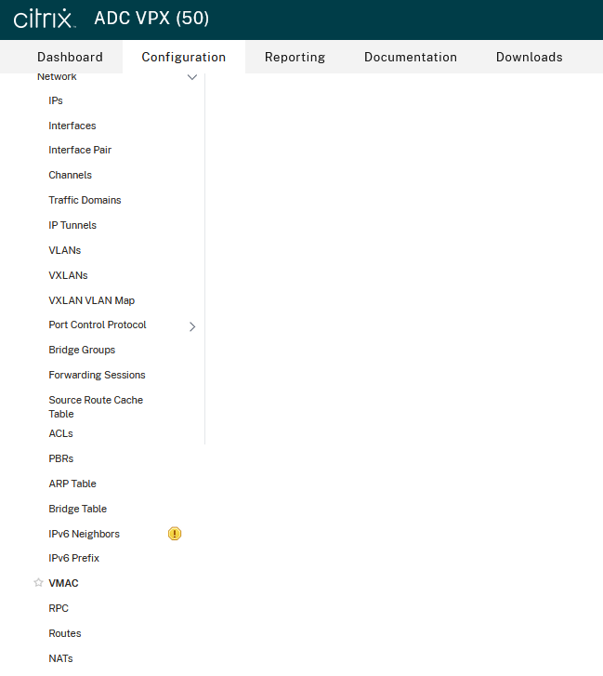Viewport: 603px width, 676px height.
Task: Open the Downloads tab
Action: click(530, 57)
